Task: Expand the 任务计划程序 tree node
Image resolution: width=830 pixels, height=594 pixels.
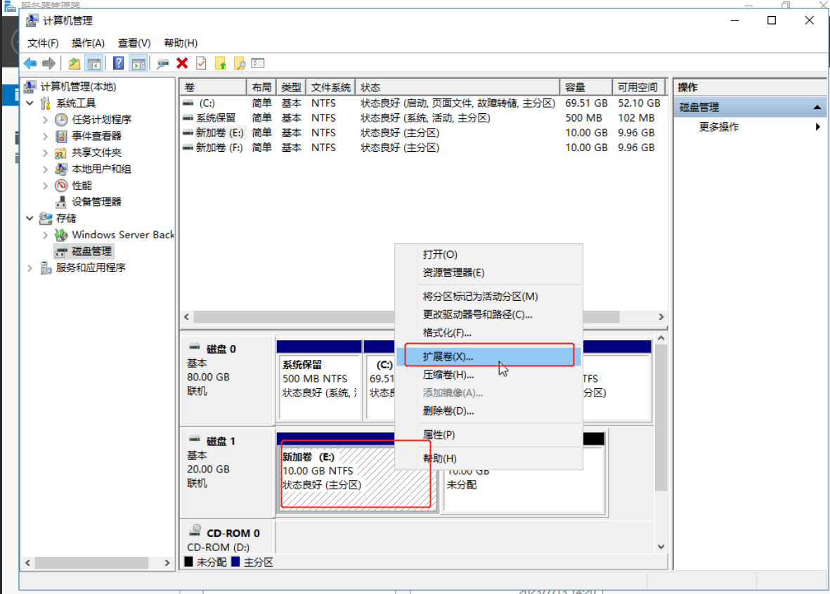Action: (x=46, y=120)
